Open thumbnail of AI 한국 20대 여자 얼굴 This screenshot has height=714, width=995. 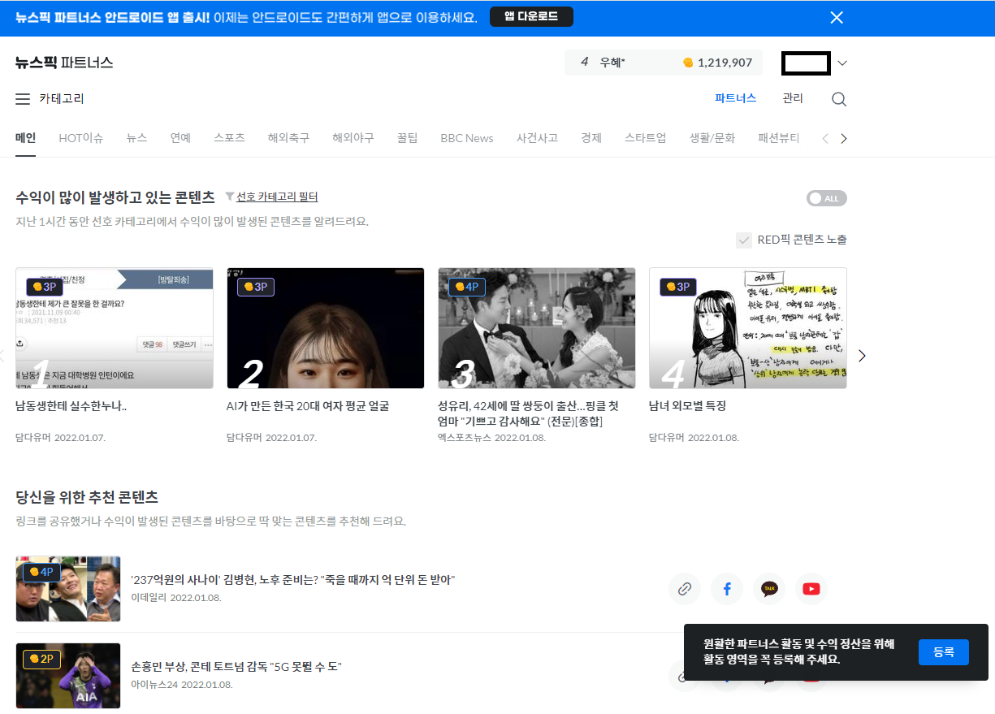(326, 328)
